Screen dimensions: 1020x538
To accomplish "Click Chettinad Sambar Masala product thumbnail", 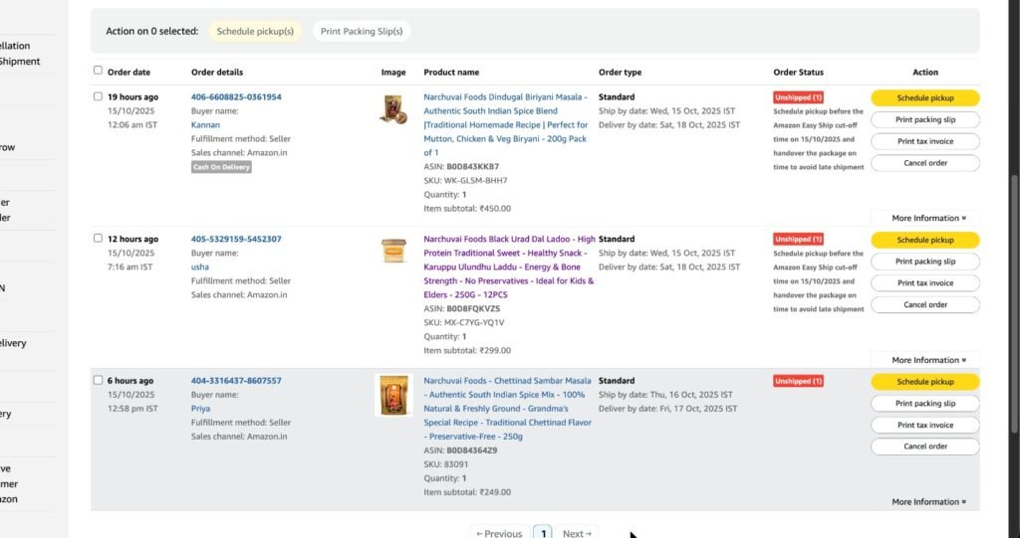I will point(393,395).
